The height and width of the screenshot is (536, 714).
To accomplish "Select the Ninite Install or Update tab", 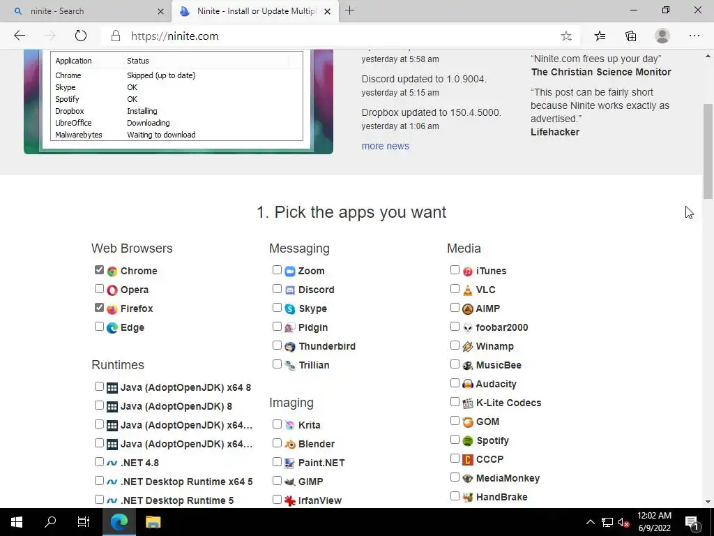I will (x=257, y=11).
